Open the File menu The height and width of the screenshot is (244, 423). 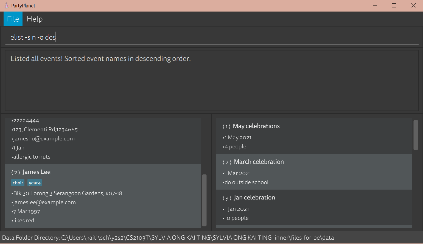(13, 19)
